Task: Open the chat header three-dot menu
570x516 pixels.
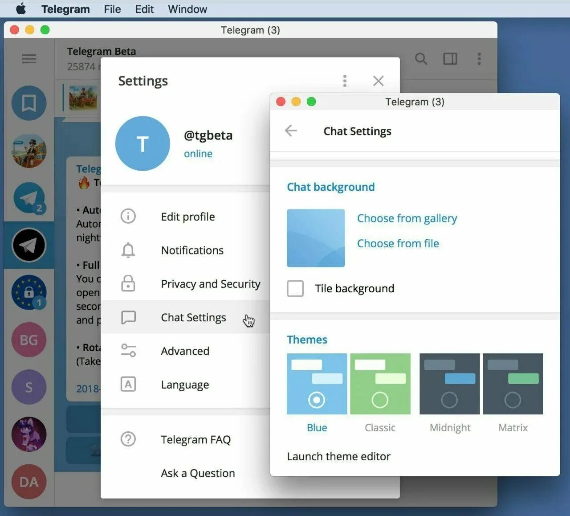Action: click(x=479, y=59)
